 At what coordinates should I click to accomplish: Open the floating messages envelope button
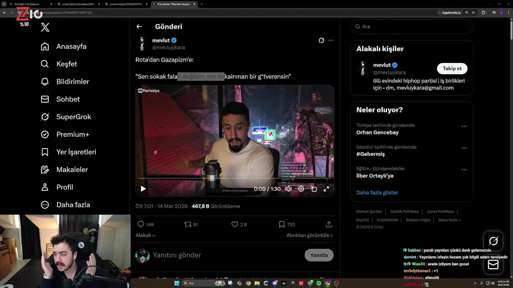click(x=493, y=265)
